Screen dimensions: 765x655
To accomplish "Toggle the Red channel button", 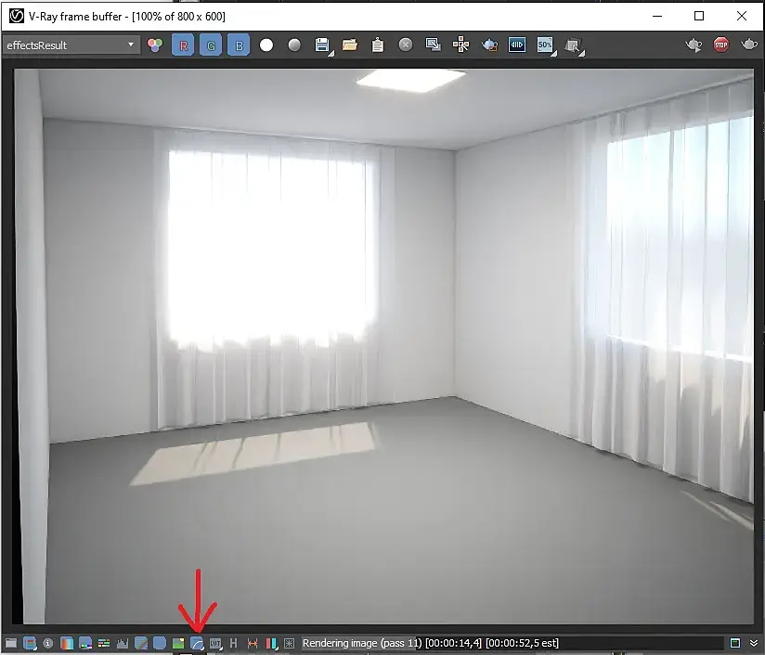I will point(183,45).
